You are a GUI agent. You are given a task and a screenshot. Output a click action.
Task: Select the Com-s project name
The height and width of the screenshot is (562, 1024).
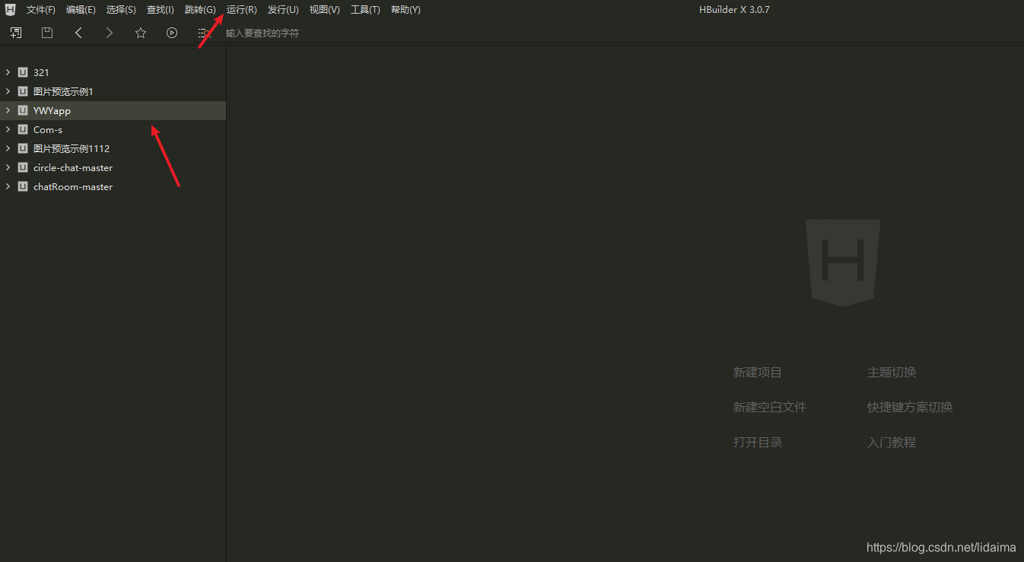click(x=48, y=129)
